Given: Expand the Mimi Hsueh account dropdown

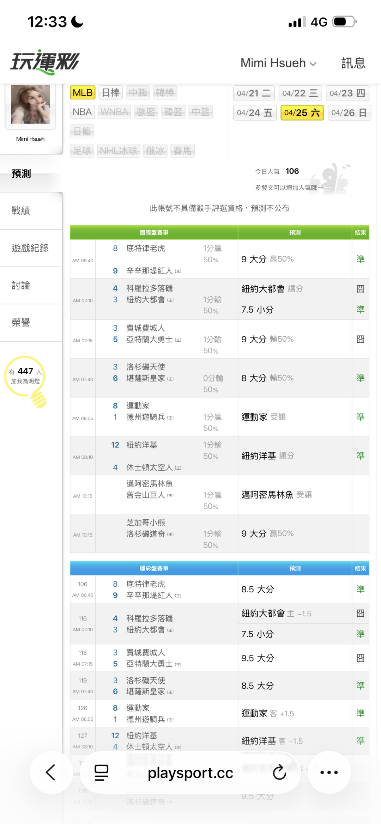Looking at the screenshot, I should (278, 63).
